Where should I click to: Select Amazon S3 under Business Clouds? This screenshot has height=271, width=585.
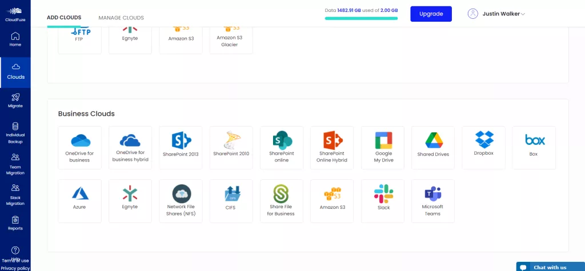pyautogui.click(x=332, y=201)
